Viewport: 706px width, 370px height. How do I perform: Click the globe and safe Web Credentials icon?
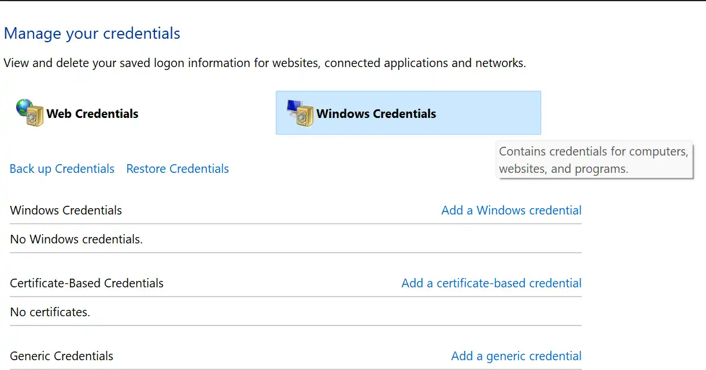(30, 113)
